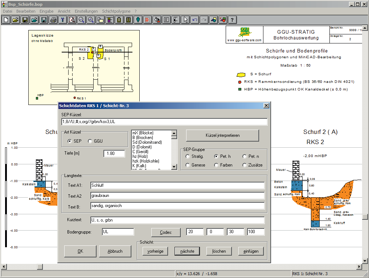Click the crossed-out magnifier zoom reset icon
The image size is (369, 278).
tap(72, 20)
